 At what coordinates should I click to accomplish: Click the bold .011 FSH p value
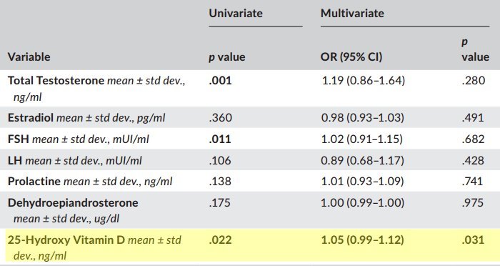click(220, 139)
